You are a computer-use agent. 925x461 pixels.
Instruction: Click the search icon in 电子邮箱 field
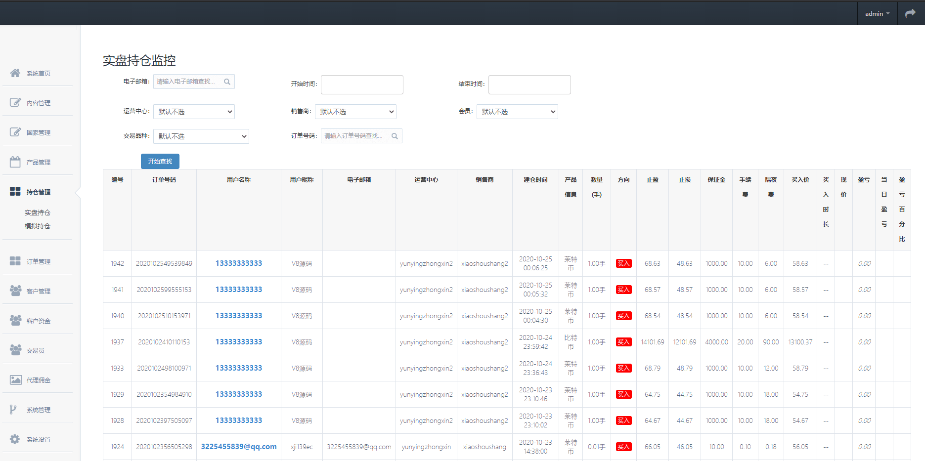tap(227, 82)
